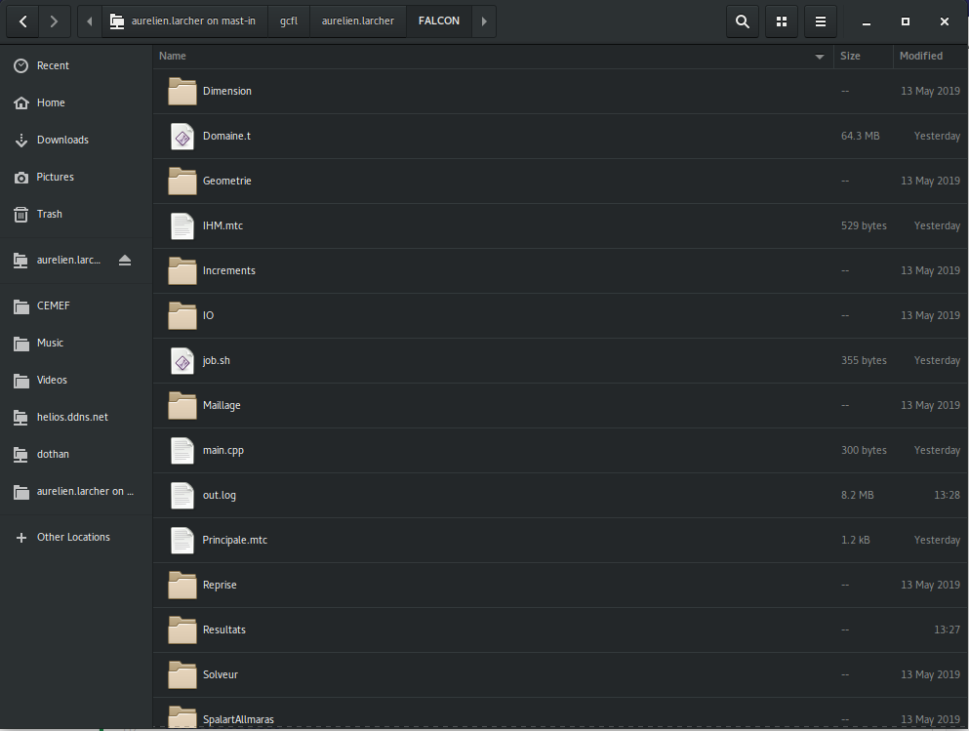Select the Geometrie folder icon
969x731 pixels.
pyautogui.click(x=182, y=182)
